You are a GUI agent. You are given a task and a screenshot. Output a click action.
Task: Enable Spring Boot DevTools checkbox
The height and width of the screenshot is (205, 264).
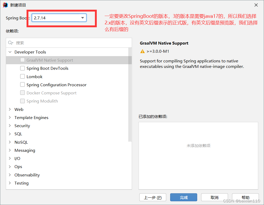pos(22,68)
